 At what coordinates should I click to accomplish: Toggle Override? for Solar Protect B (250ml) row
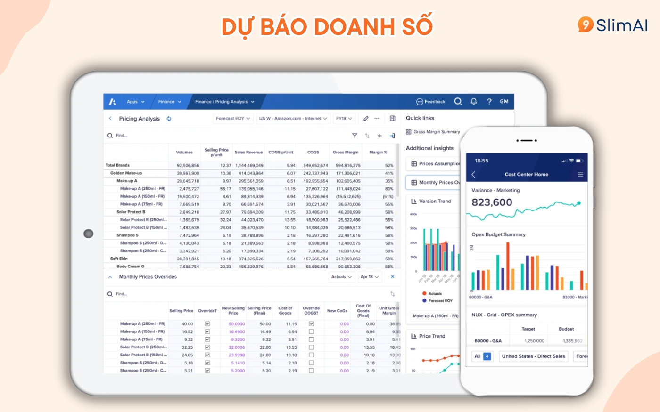click(x=207, y=347)
